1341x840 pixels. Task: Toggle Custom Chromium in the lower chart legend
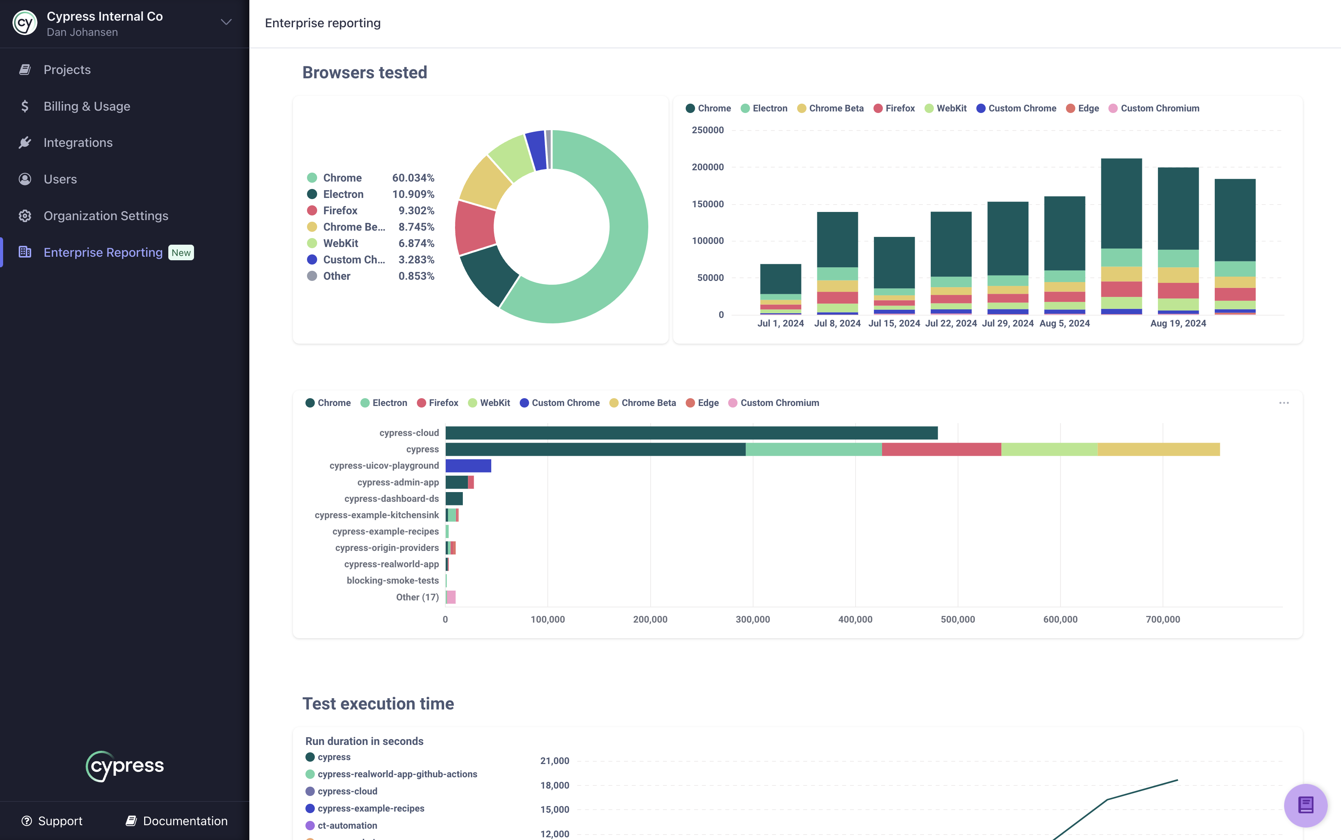[x=774, y=402]
